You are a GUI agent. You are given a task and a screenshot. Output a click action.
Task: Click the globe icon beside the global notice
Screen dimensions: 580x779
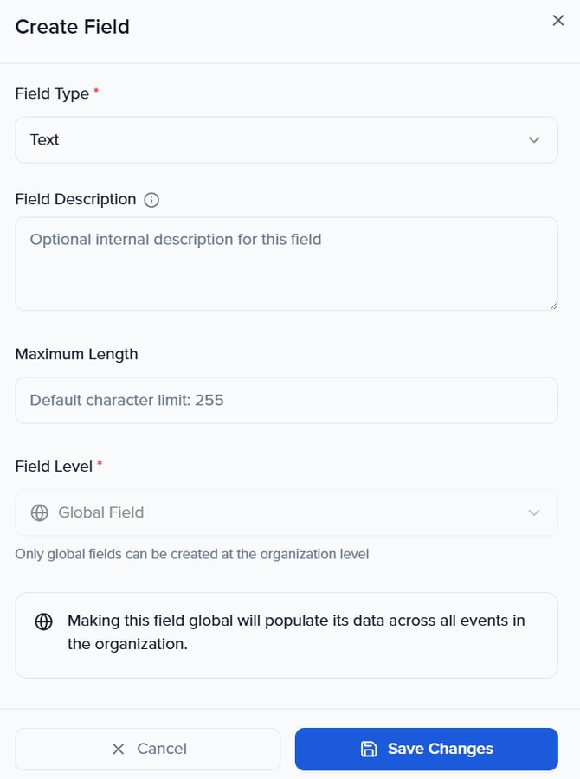click(x=43, y=621)
